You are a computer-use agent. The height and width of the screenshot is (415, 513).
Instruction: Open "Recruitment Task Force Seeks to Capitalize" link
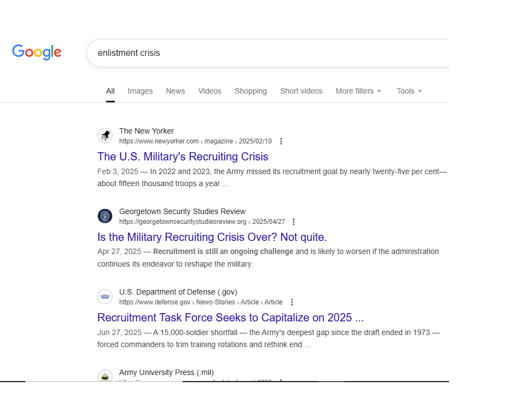click(x=230, y=318)
